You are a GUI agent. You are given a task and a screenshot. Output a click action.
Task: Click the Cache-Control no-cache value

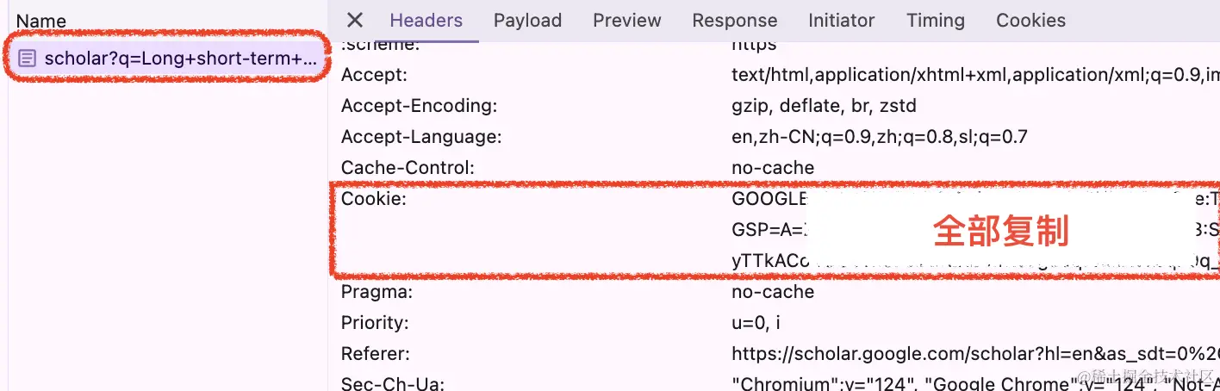tap(773, 168)
